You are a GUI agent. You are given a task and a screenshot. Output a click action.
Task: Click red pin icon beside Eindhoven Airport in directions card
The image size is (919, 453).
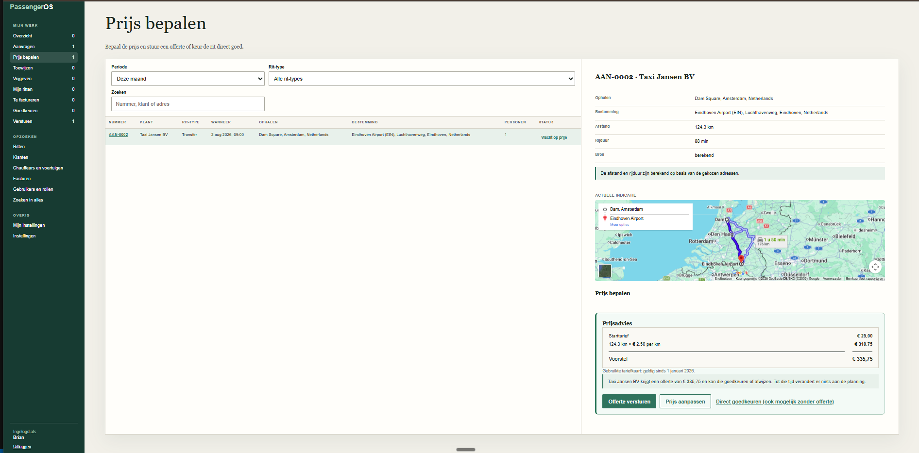[605, 218]
